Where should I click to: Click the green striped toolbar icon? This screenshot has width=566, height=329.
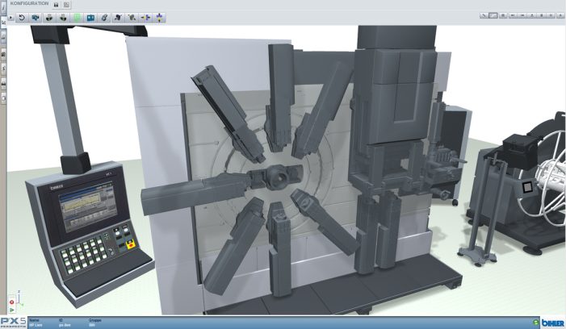pyautogui.click(x=77, y=17)
